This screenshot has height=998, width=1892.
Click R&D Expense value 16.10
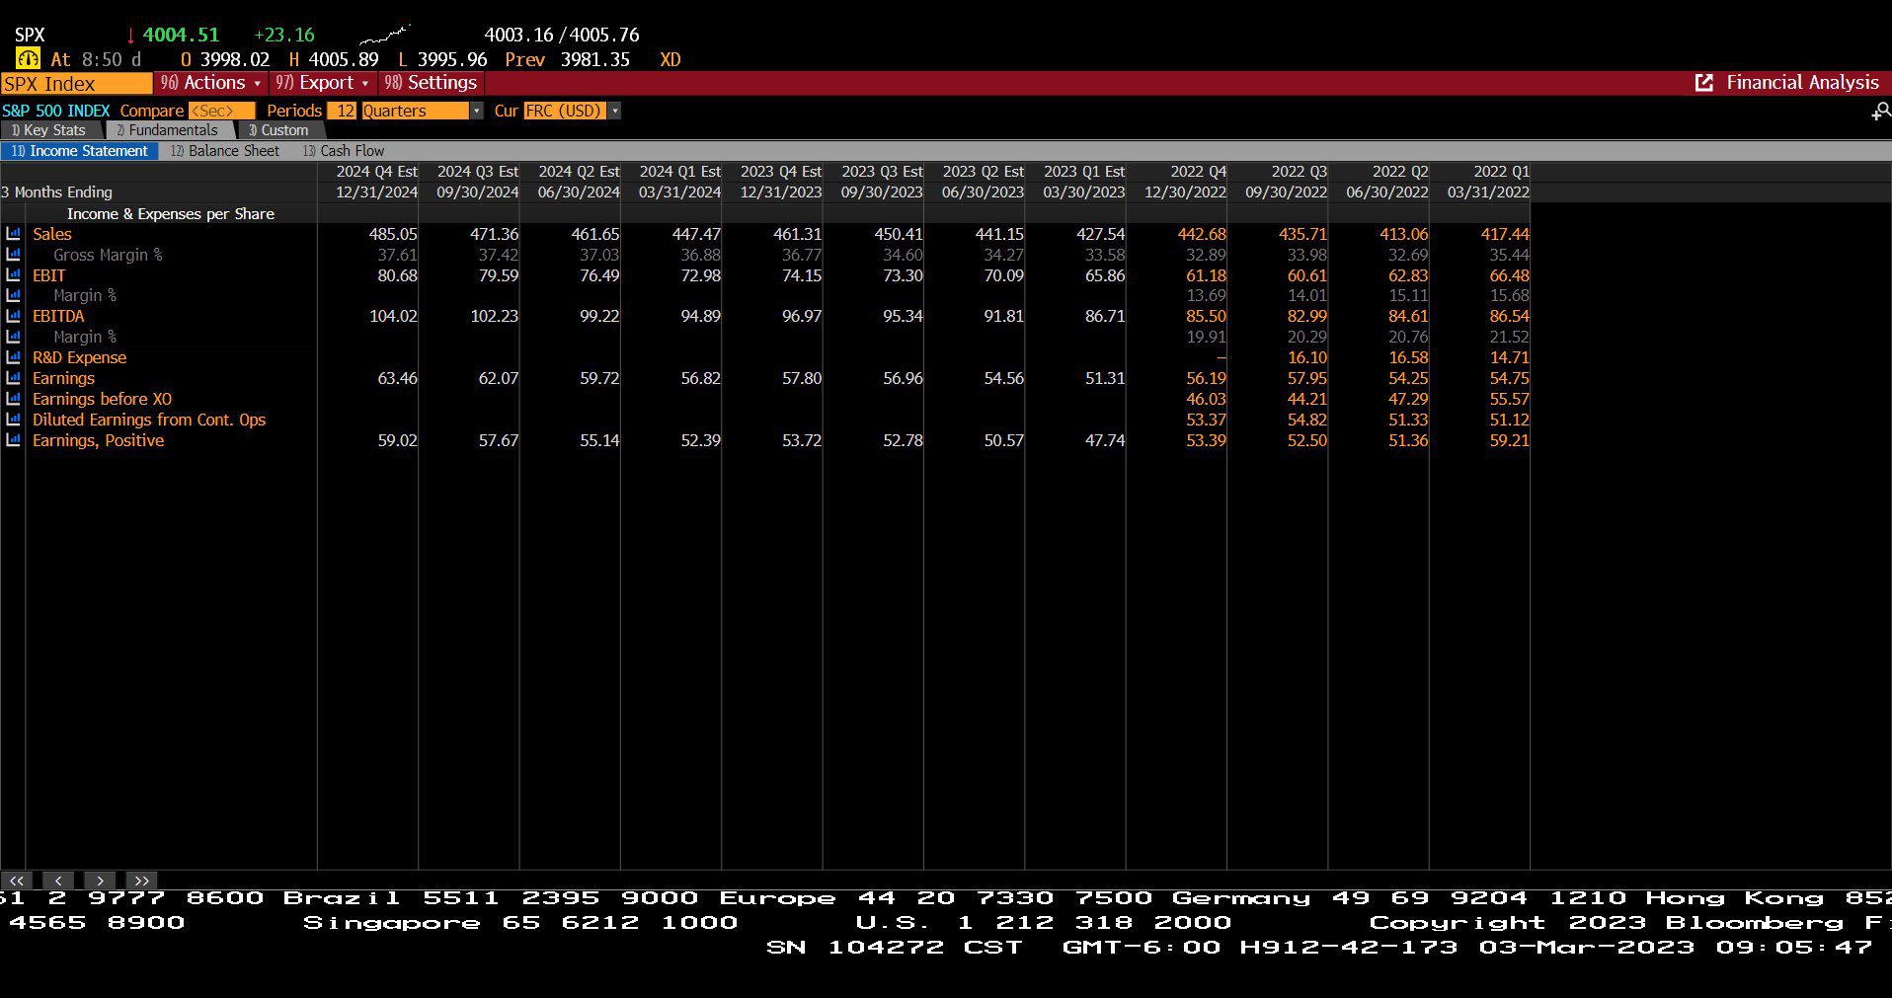[1307, 357]
